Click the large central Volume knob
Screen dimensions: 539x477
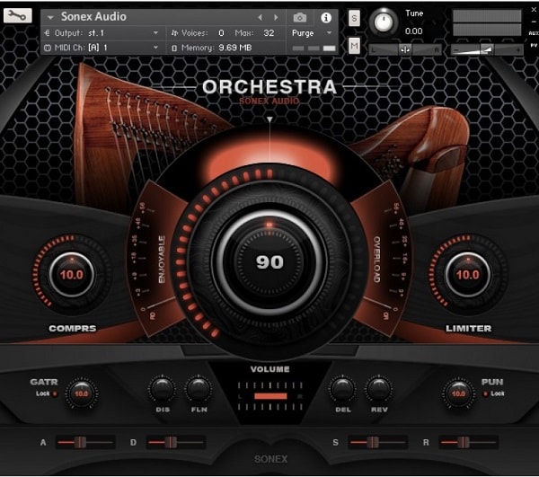pos(269,262)
